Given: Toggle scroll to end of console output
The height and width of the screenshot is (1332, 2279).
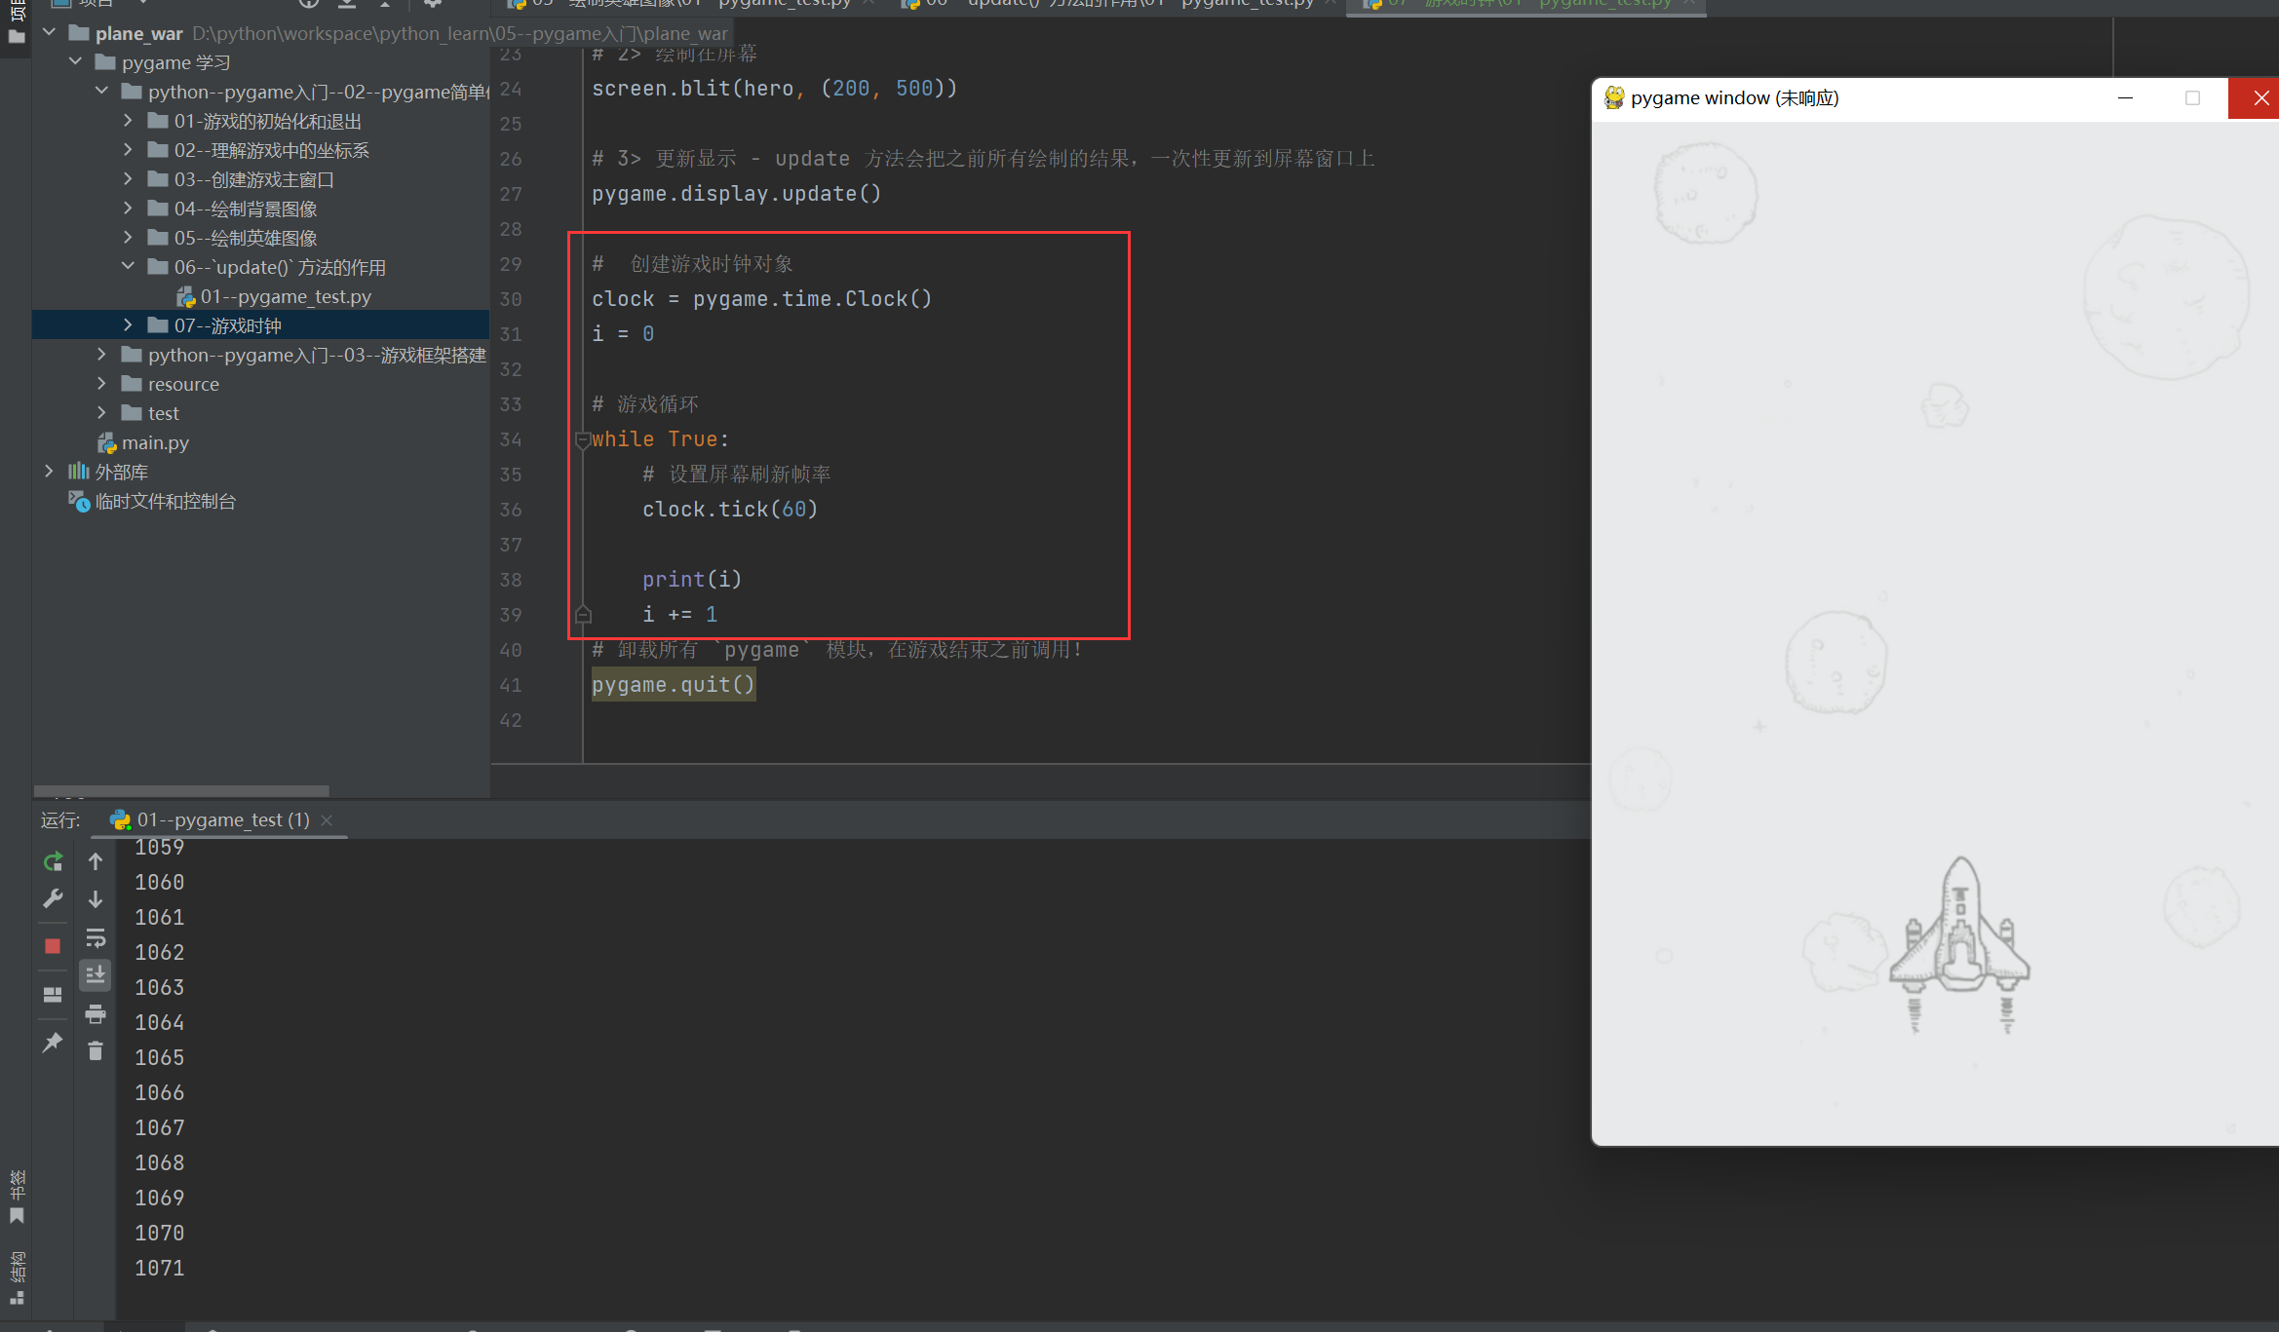Looking at the screenshot, I should coord(96,975).
